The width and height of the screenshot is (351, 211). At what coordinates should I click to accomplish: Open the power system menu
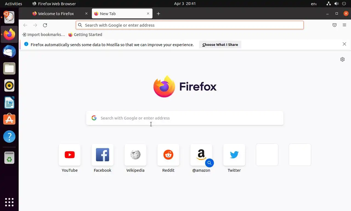pos(344,4)
